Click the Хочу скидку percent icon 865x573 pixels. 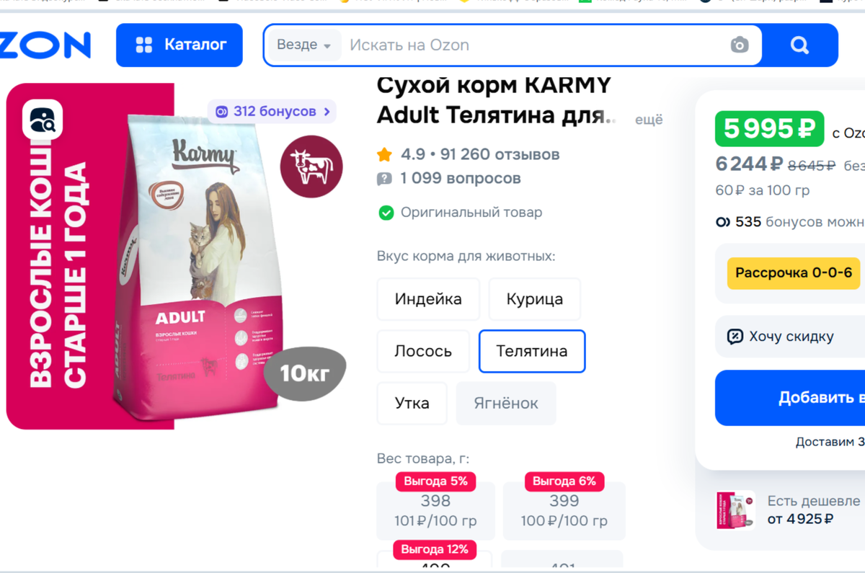pos(735,337)
